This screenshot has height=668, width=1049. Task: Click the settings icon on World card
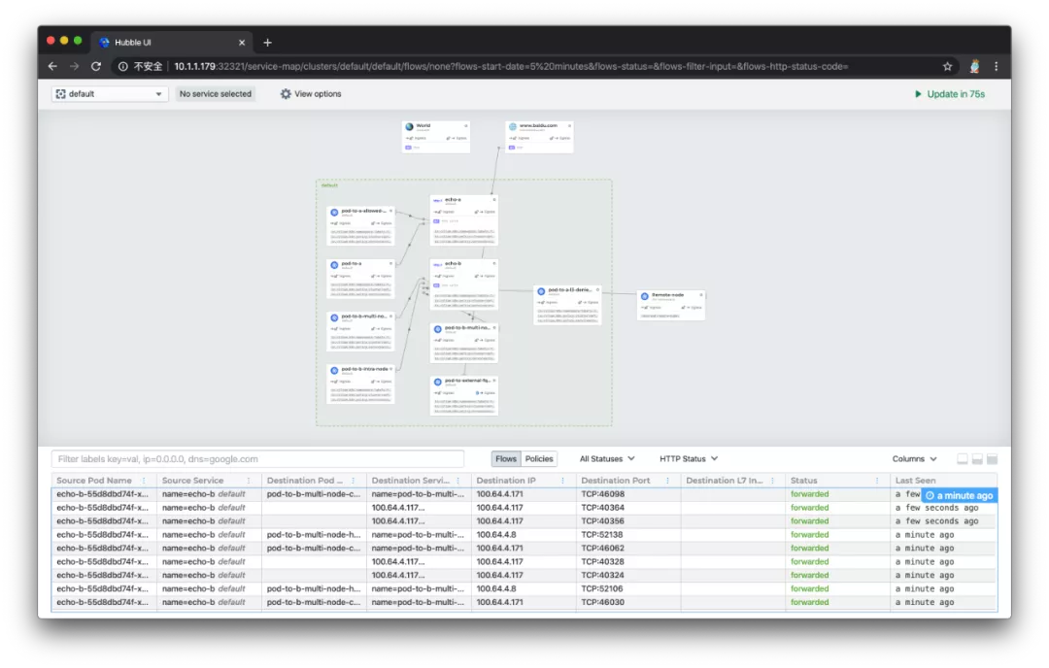click(x=466, y=125)
